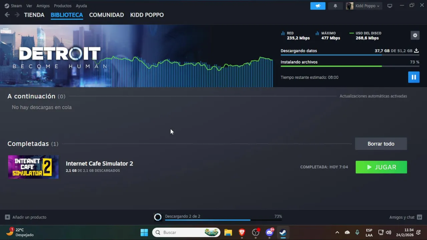
Task: Show hidden system tray icons
Action: 337,232
